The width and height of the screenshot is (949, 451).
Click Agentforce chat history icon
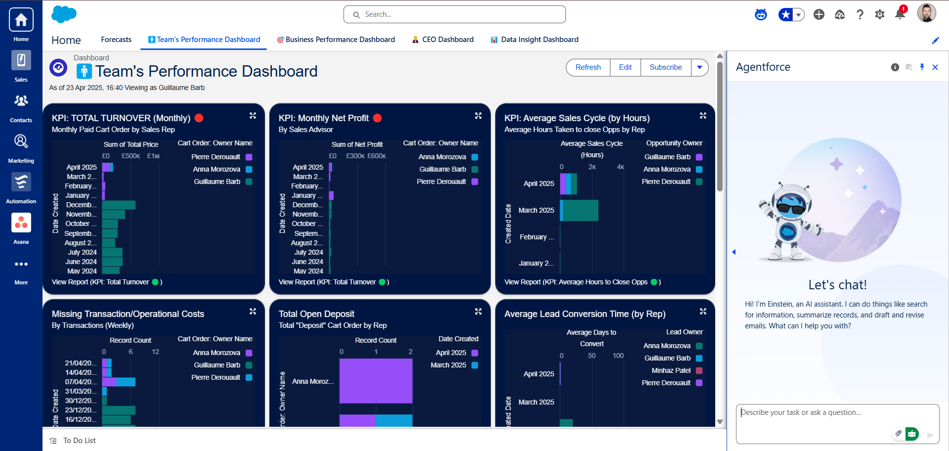(x=908, y=67)
